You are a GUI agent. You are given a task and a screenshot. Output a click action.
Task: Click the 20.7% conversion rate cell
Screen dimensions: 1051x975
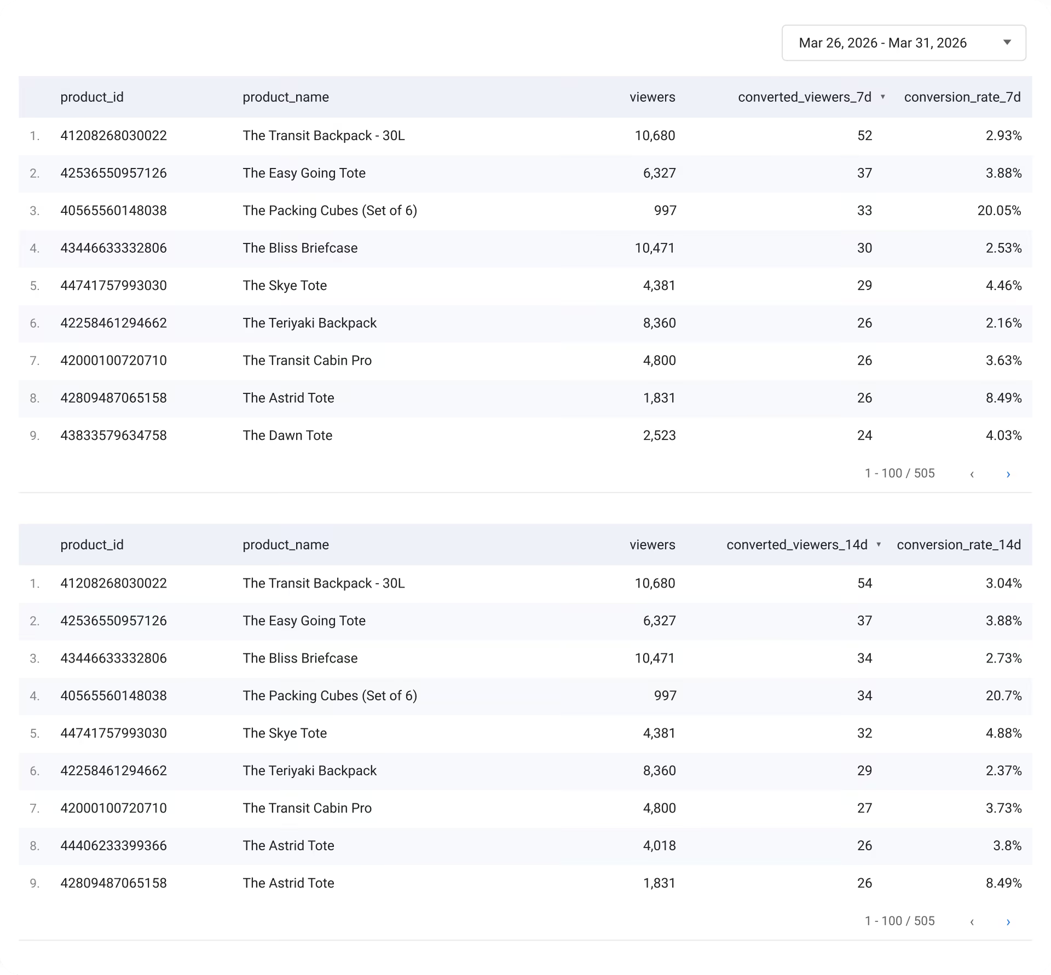click(x=1003, y=695)
